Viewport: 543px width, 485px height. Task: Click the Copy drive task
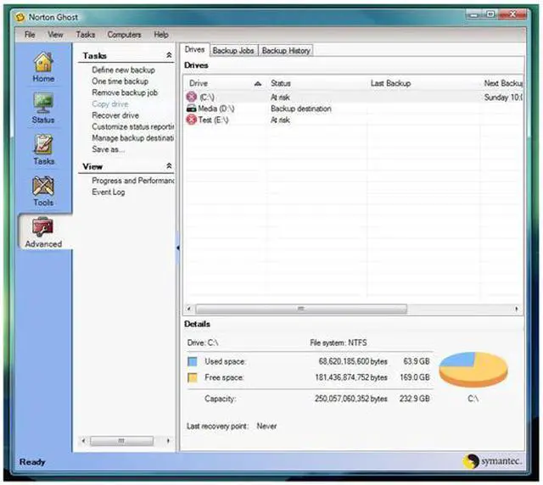pyautogui.click(x=110, y=104)
